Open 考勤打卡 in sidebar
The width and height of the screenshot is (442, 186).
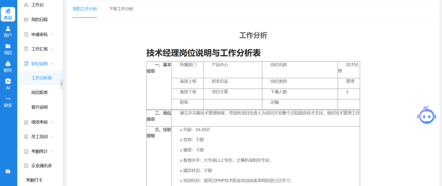[34, 180]
